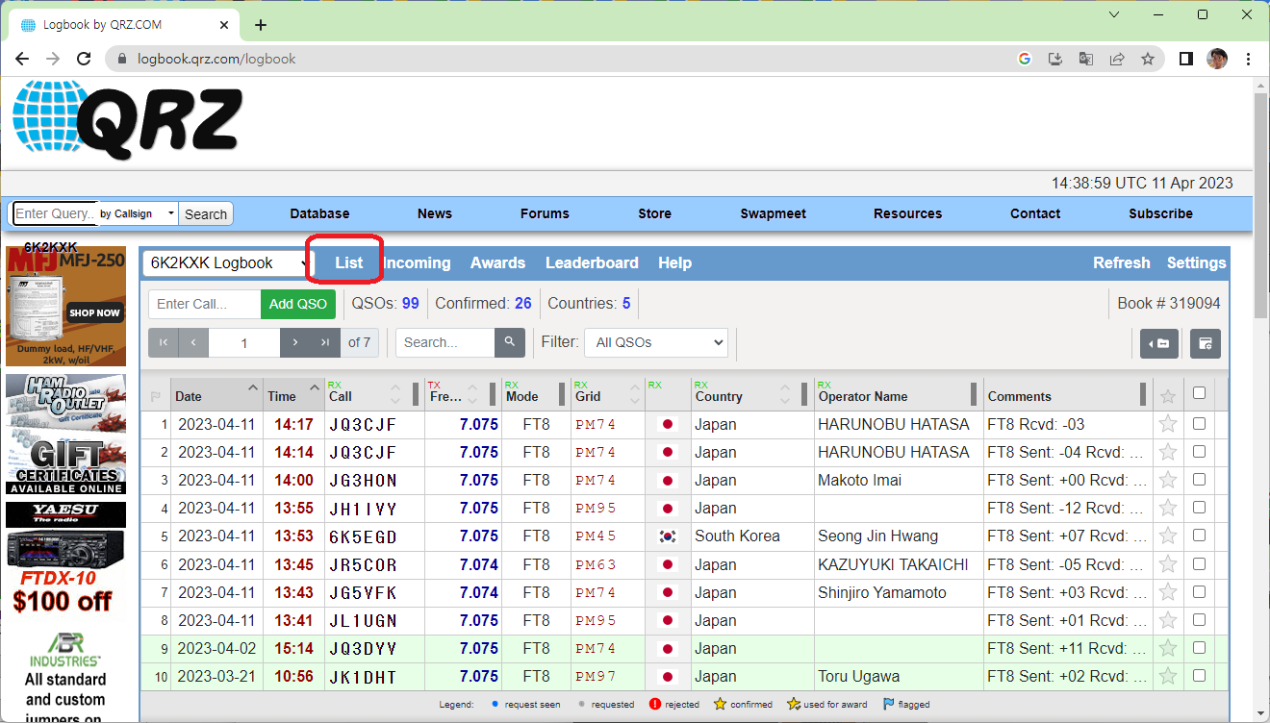This screenshot has width=1270, height=723.
Task: Click South Korea flag in 6K5EGD row
Action: 667,536
